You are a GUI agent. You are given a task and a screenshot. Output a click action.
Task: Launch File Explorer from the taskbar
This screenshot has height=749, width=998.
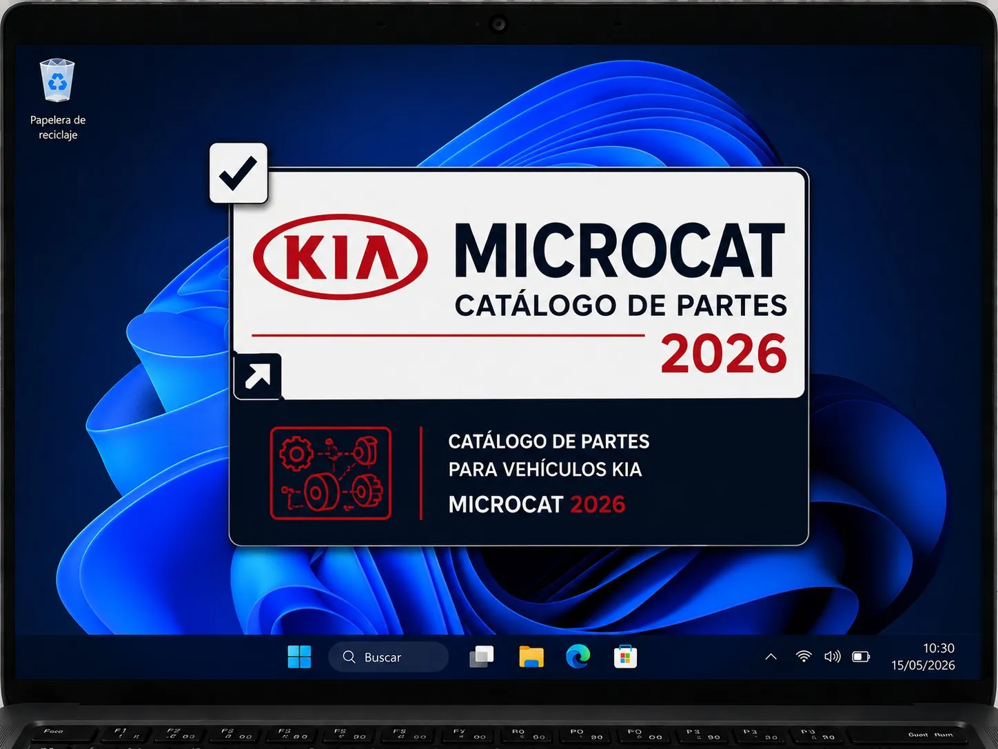click(x=531, y=657)
